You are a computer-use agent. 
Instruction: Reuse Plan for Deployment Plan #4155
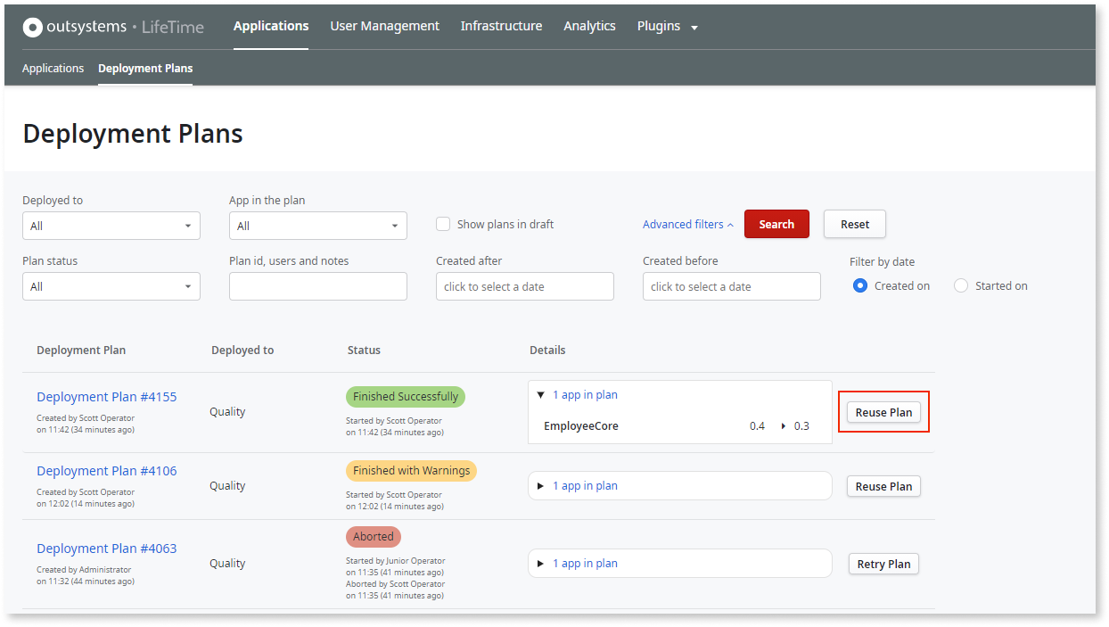pos(883,412)
